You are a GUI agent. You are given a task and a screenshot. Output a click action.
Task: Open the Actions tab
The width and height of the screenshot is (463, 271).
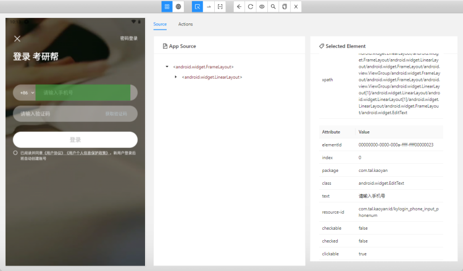point(185,24)
